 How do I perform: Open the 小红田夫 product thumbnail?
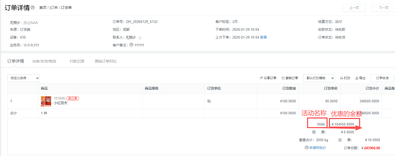pyautogui.click(x=46, y=101)
